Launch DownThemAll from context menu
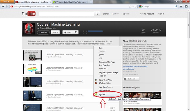 105,80
